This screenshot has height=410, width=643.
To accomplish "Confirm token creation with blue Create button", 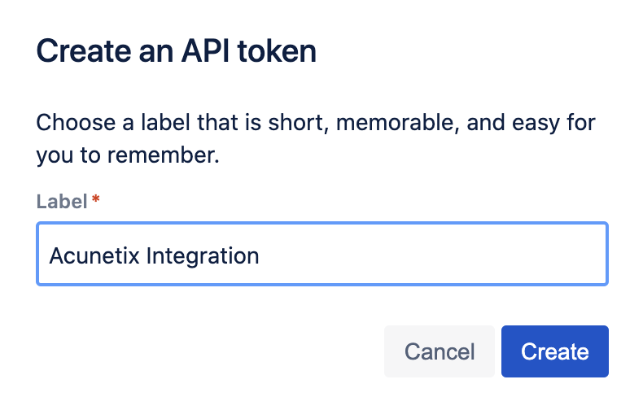I will pos(554,351).
